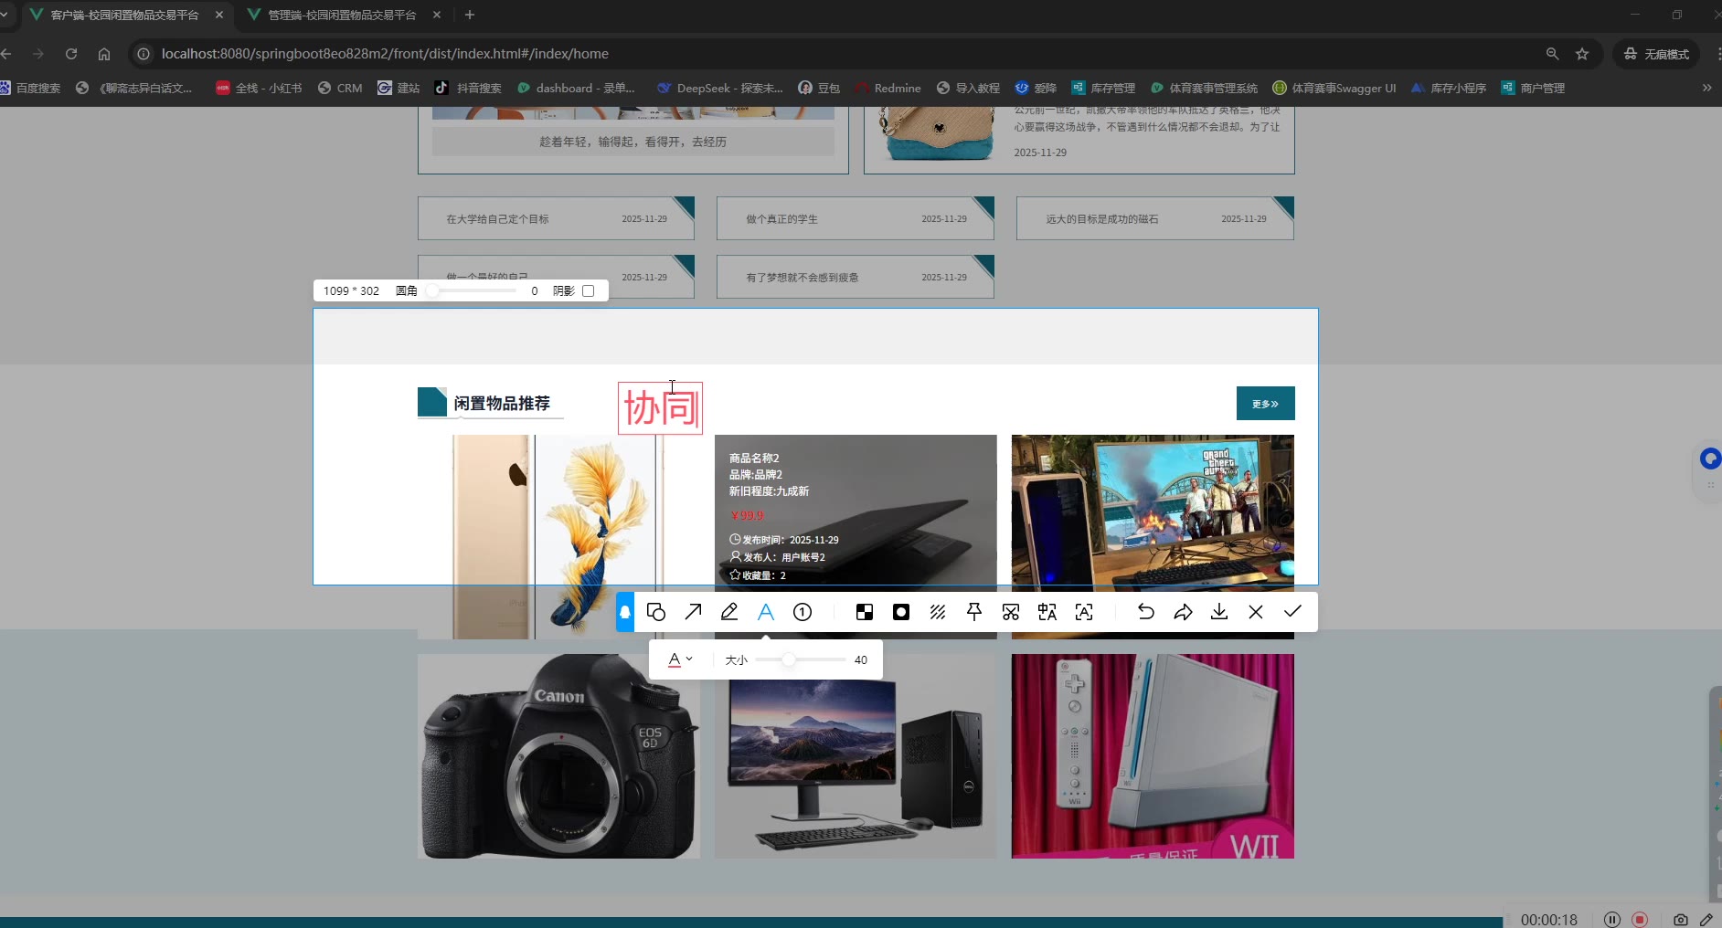Open the browser zoom magnifier
The image size is (1722, 928).
point(1552,54)
